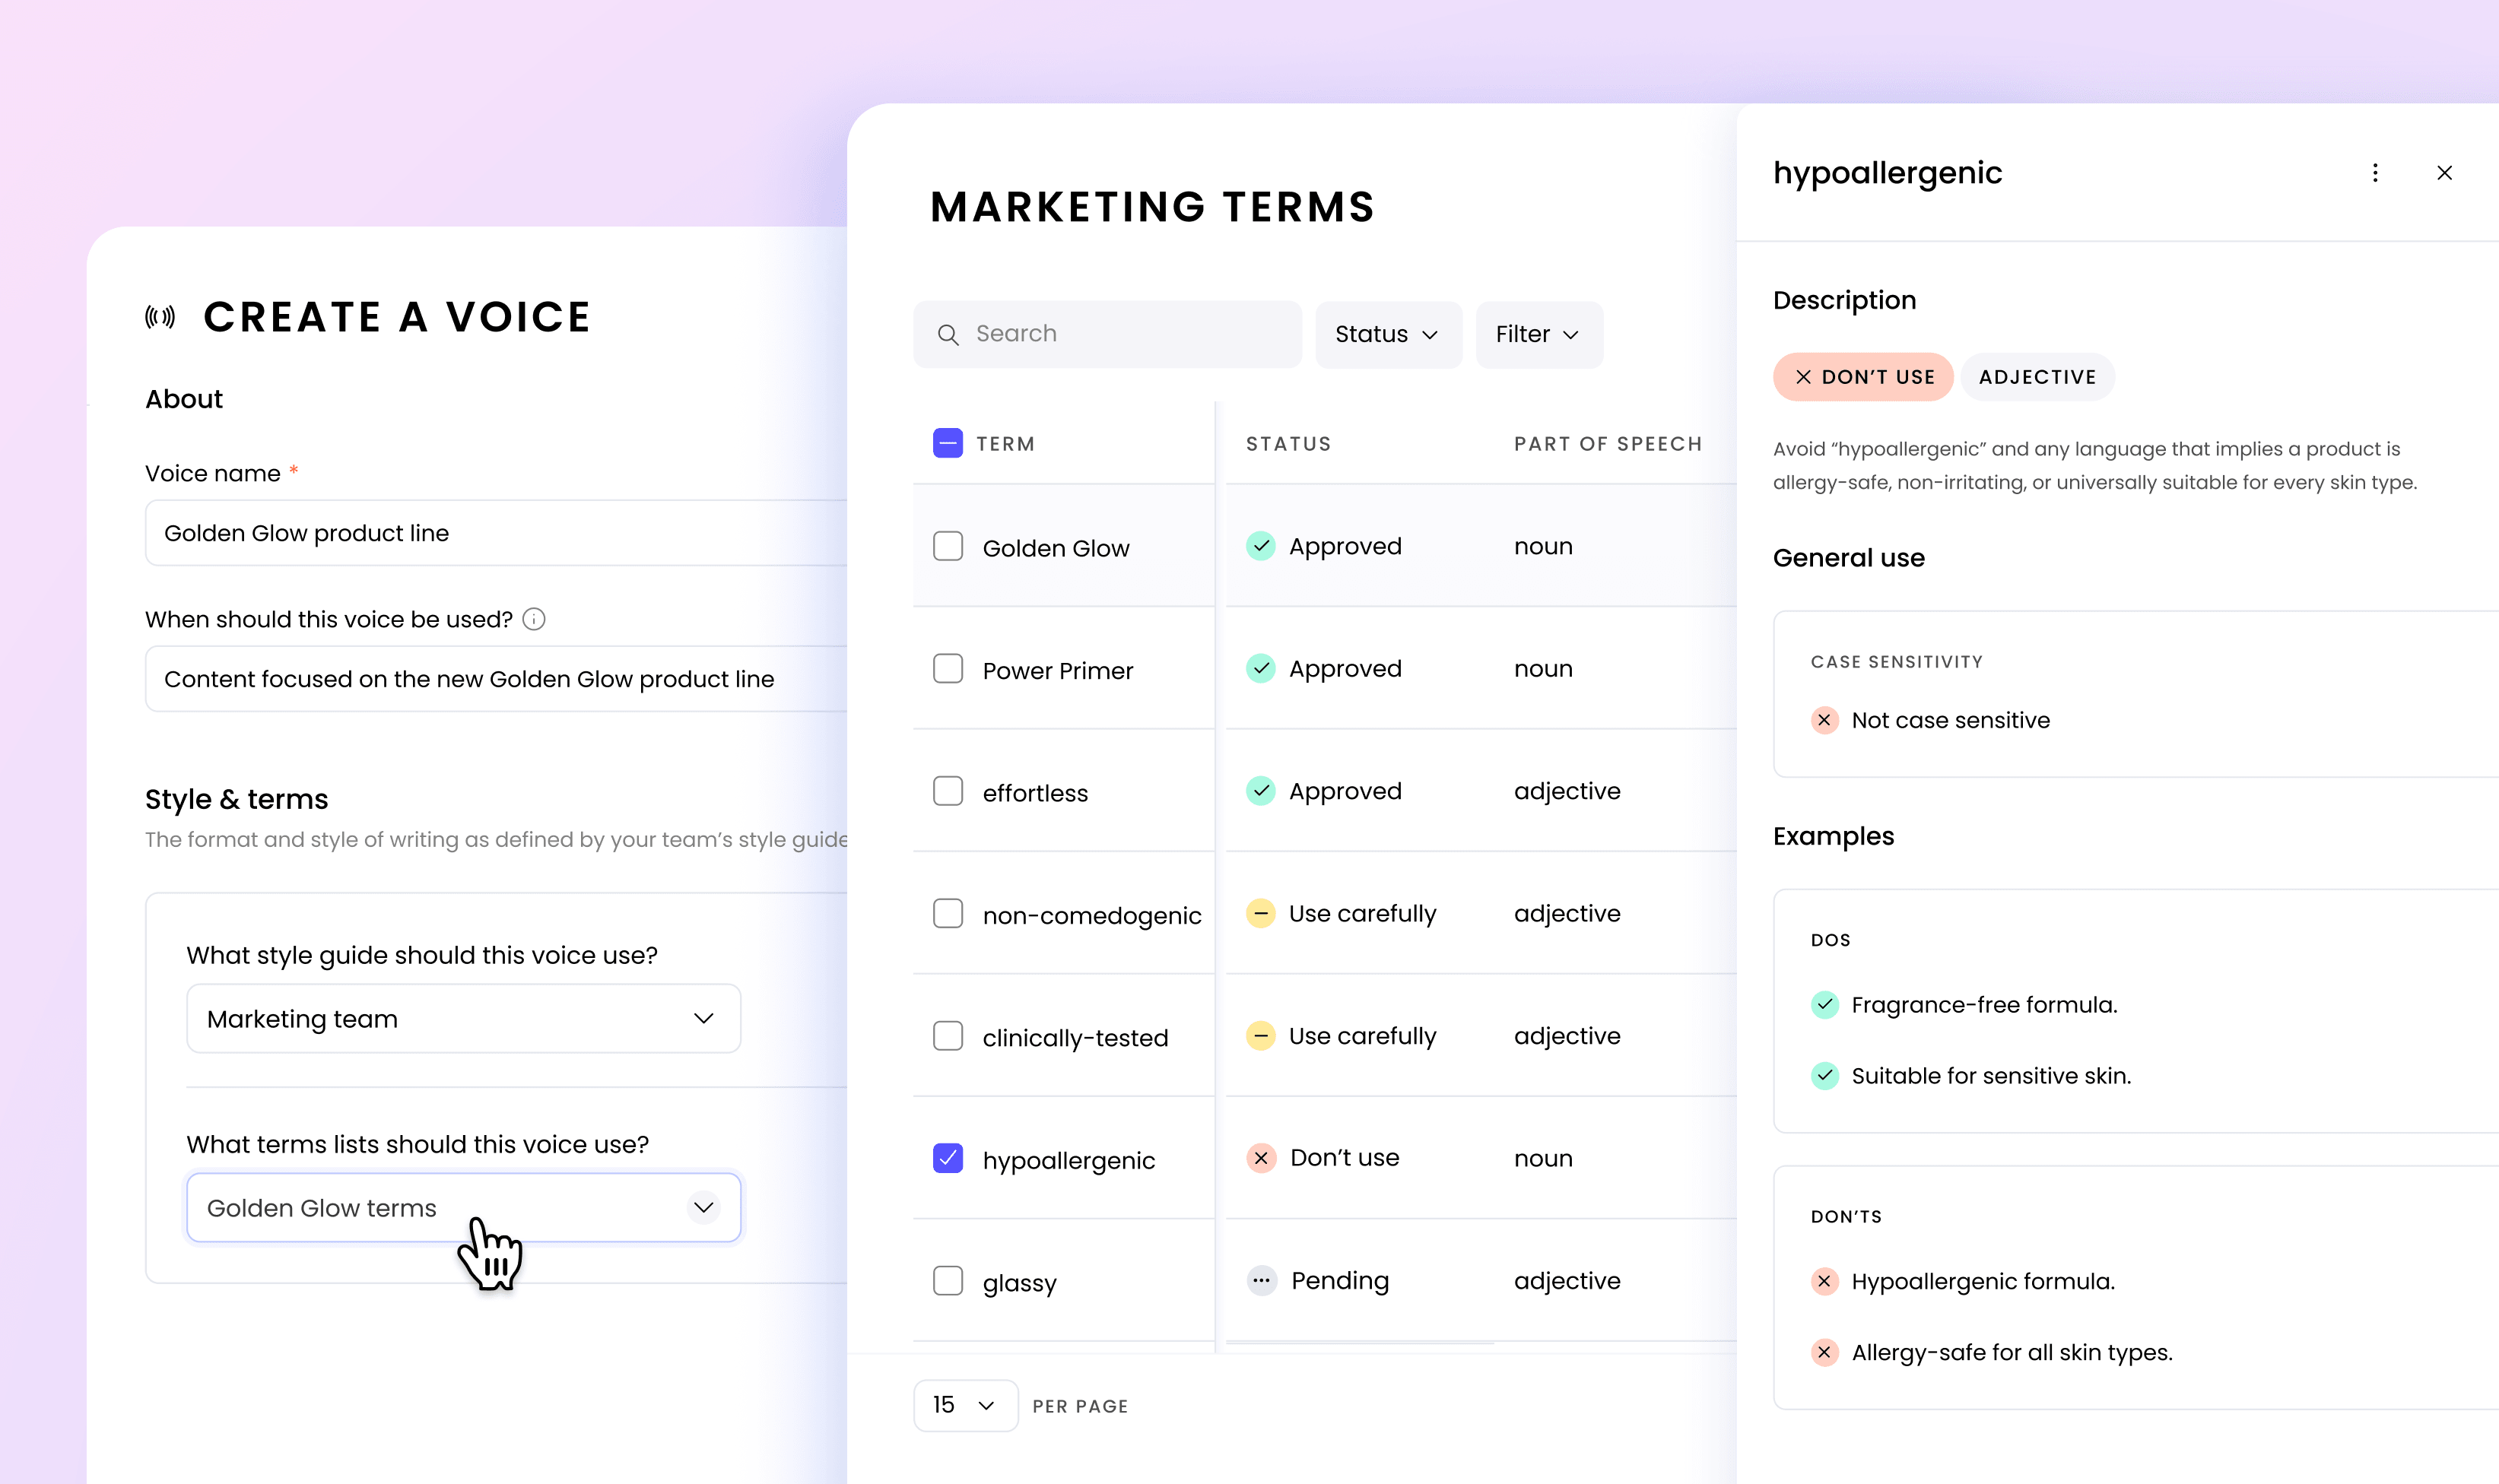Select the hypoallergenic term name in table
The height and width of the screenshot is (1484, 2499).
pos(1068,1161)
